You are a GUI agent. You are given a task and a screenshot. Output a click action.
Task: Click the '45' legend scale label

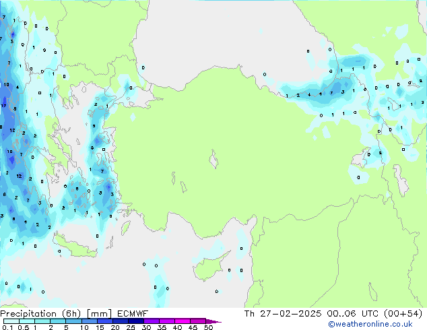coord(193,327)
